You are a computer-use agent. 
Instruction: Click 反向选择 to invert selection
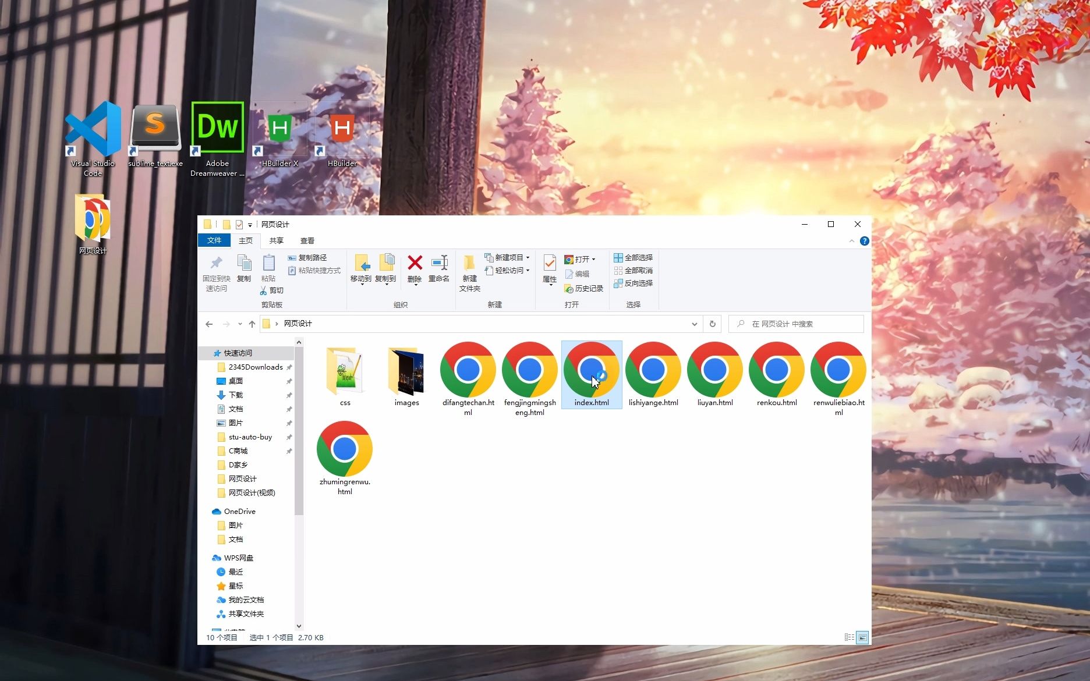click(x=634, y=283)
